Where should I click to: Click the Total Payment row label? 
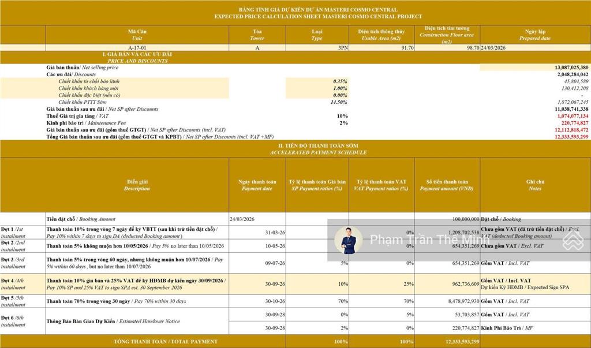[166, 342]
